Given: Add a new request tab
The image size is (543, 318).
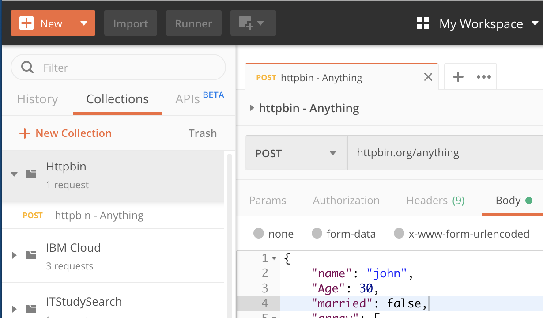Looking at the screenshot, I should 458,77.
